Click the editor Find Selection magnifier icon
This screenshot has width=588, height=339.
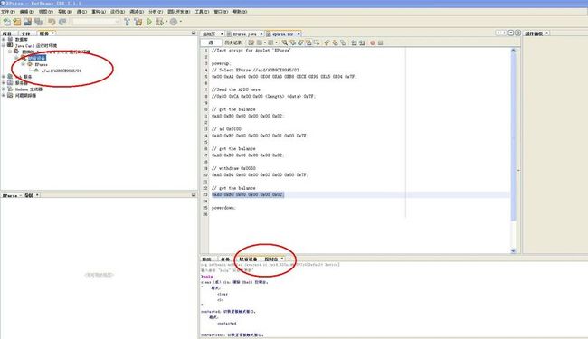[285, 42]
